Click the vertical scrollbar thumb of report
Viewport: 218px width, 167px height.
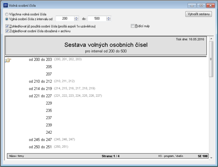coord(211,59)
